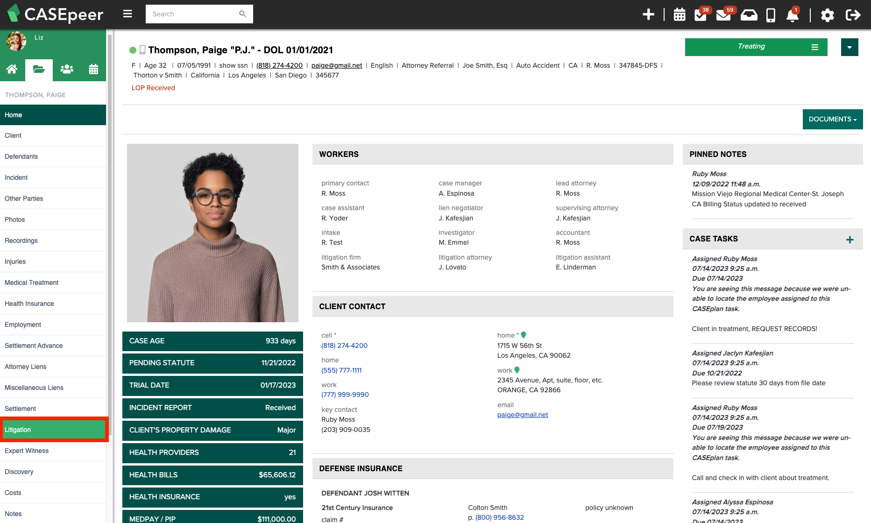
Task: Open mail envelope icon with badge 59
Action: pyautogui.click(x=723, y=15)
